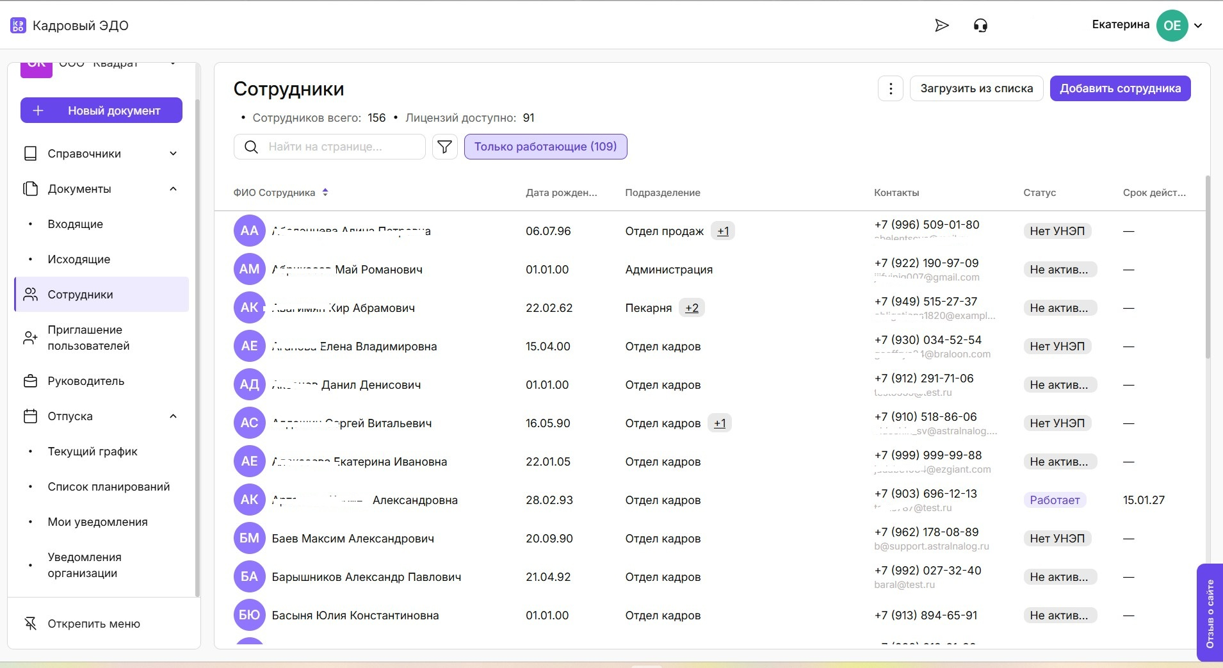Viewport: 1223px width, 668px height.
Task: Open support via headset icon
Action: point(980,26)
